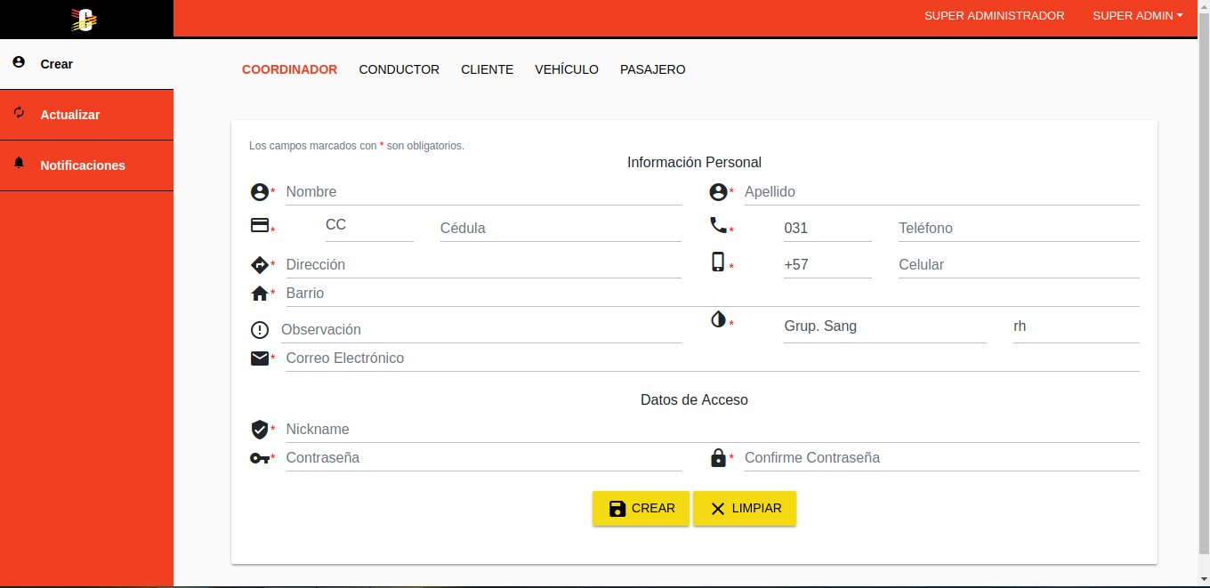
Task: Click the Actualizar refresh icon in sidebar
Action: click(19, 113)
